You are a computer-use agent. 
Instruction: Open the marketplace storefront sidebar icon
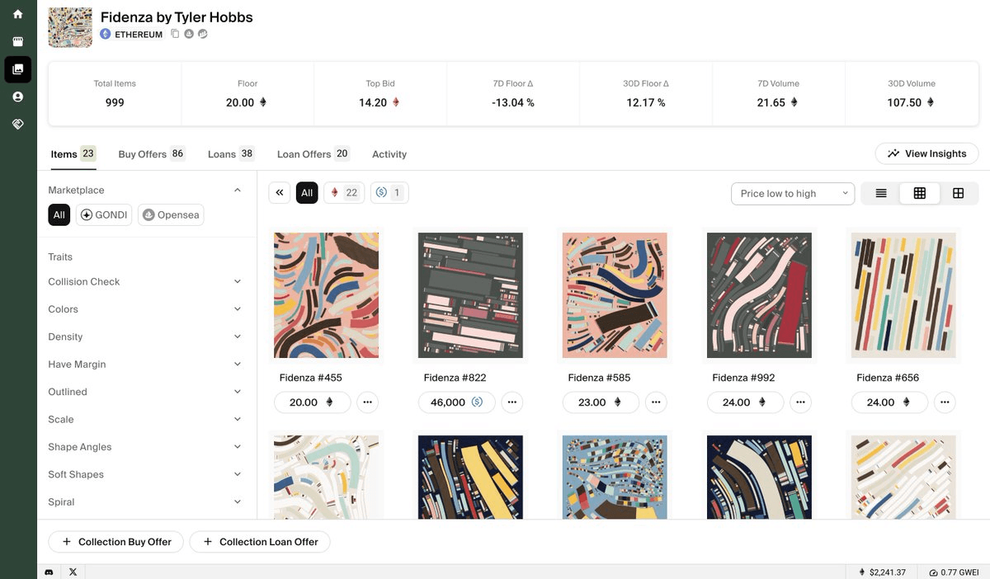17,41
